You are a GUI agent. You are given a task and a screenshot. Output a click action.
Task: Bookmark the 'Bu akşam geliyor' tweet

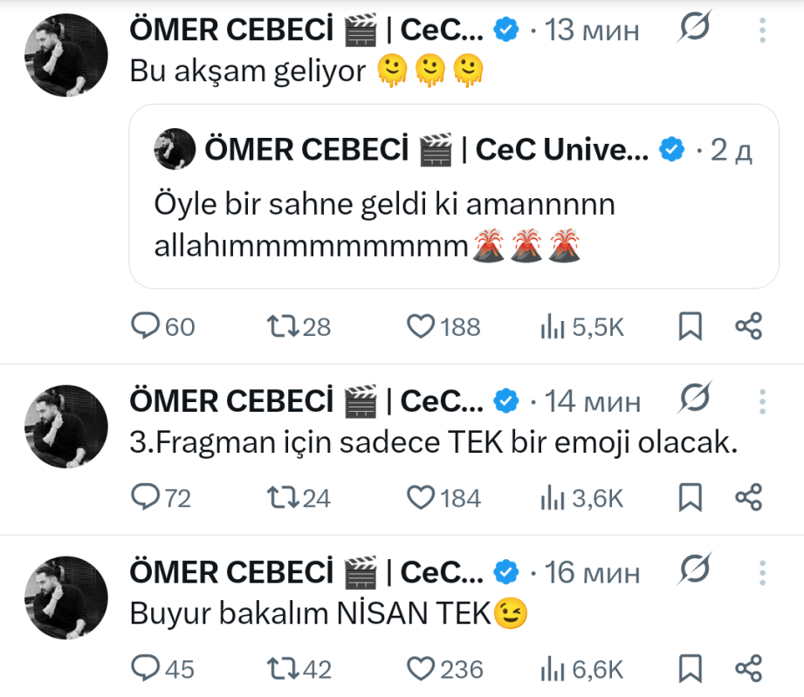(x=690, y=327)
